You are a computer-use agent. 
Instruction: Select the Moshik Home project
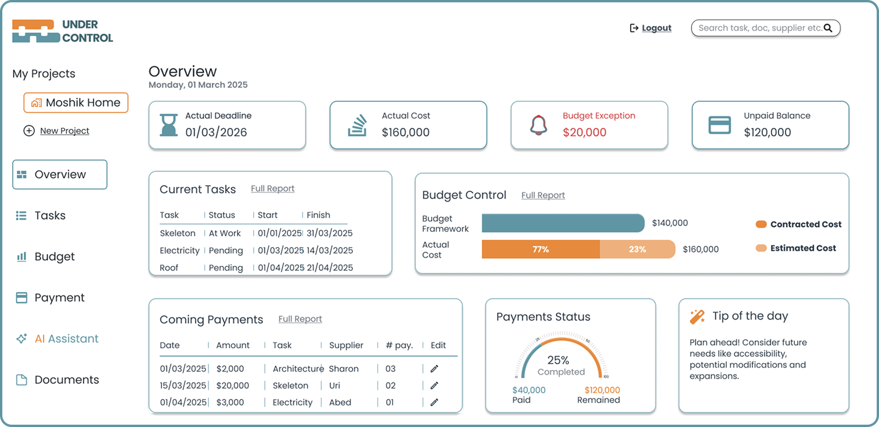[76, 103]
